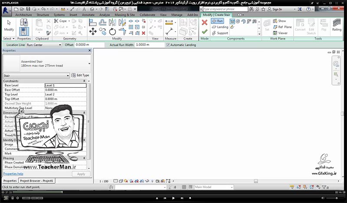The image size is (347, 203).
Task: Select the Full-Step Spiral run icon
Action: [238, 21]
